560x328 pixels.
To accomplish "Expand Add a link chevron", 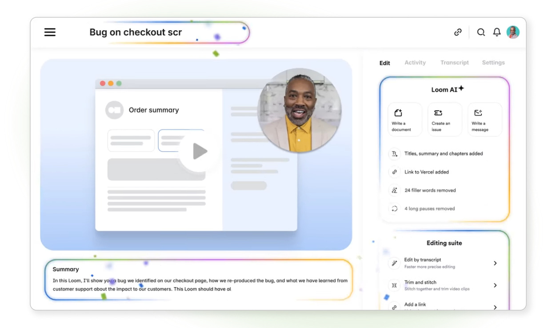I will coord(495,307).
